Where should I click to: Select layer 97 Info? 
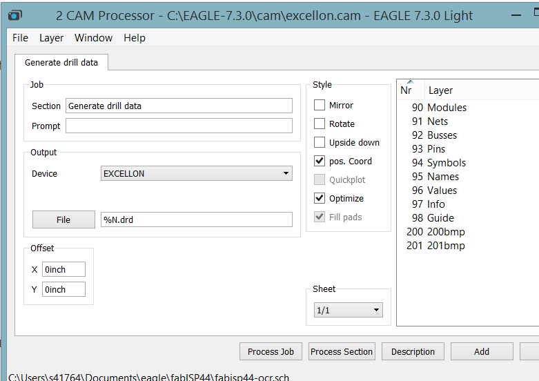[x=468, y=204]
